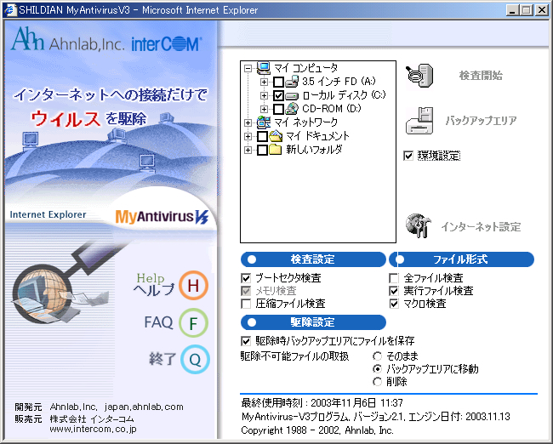
Task: Click the 最終使用時刻 status line
Action: pos(322,402)
